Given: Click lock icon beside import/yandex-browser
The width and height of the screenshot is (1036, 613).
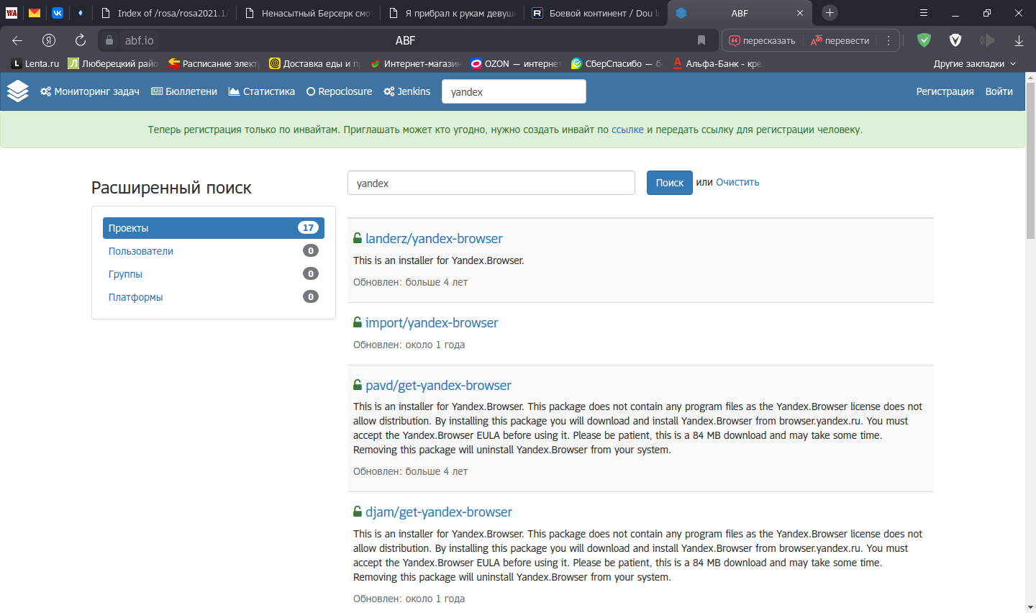Looking at the screenshot, I should tap(358, 322).
